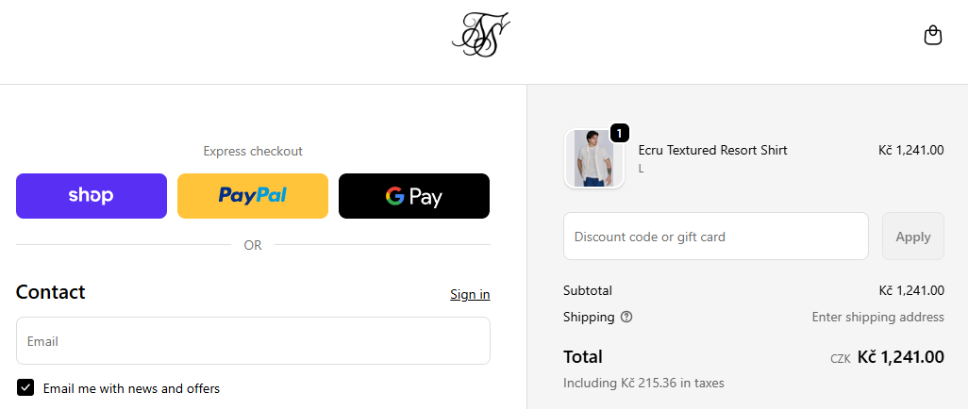Click the Contact section heading
This screenshot has height=409, width=968.
[51, 292]
